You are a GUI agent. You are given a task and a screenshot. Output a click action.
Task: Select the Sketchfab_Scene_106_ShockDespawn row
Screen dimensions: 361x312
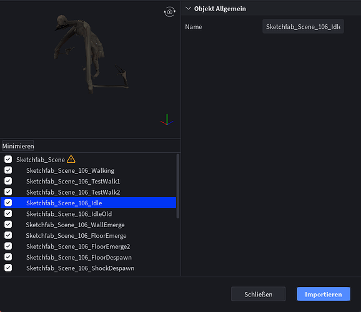click(x=89, y=268)
